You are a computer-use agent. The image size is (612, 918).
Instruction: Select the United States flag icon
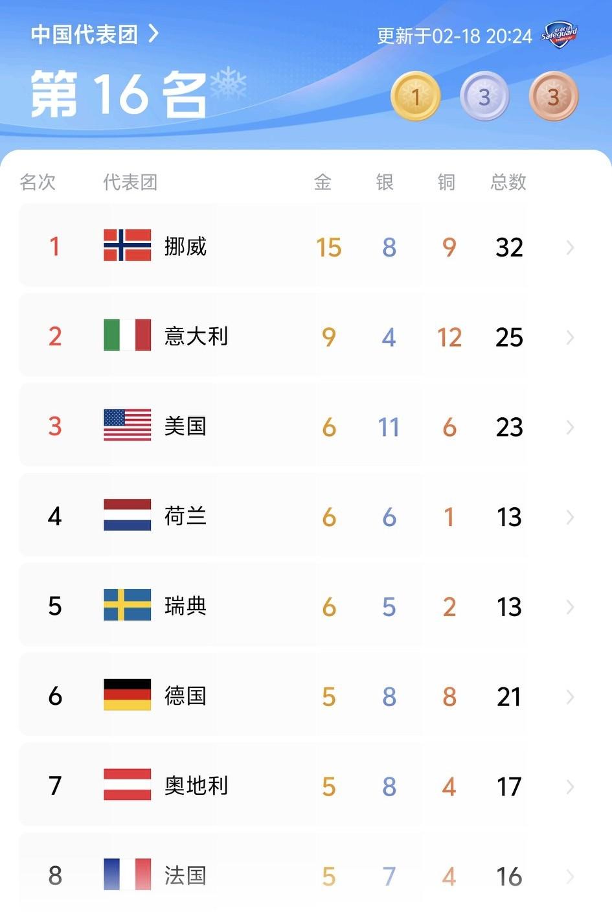point(126,426)
